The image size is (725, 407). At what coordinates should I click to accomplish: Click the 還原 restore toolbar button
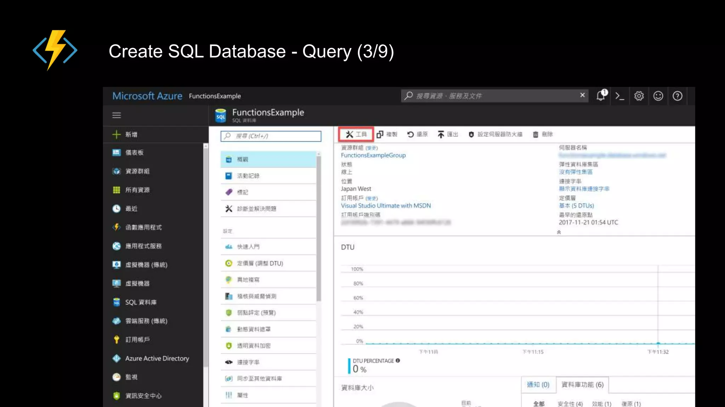point(417,134)
